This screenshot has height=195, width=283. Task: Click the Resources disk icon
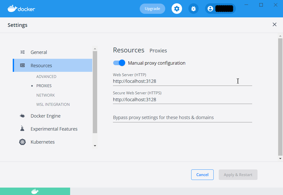pos(22,65)
